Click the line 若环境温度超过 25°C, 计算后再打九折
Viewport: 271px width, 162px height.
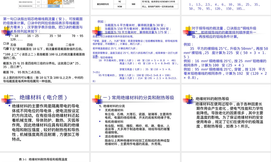115,49
